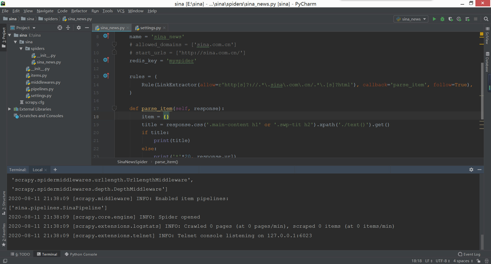Open Search Everywhere magnifier
491x264 pixels.
pos(486,19)
